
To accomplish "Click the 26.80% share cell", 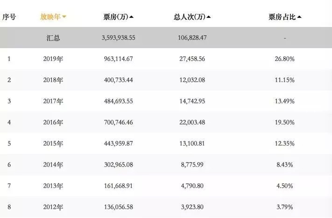I will point(285,59).
